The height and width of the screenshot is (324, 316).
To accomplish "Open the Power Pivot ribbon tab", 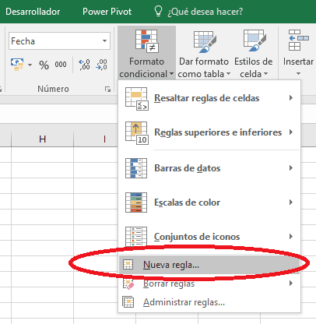I will (107, 12).
